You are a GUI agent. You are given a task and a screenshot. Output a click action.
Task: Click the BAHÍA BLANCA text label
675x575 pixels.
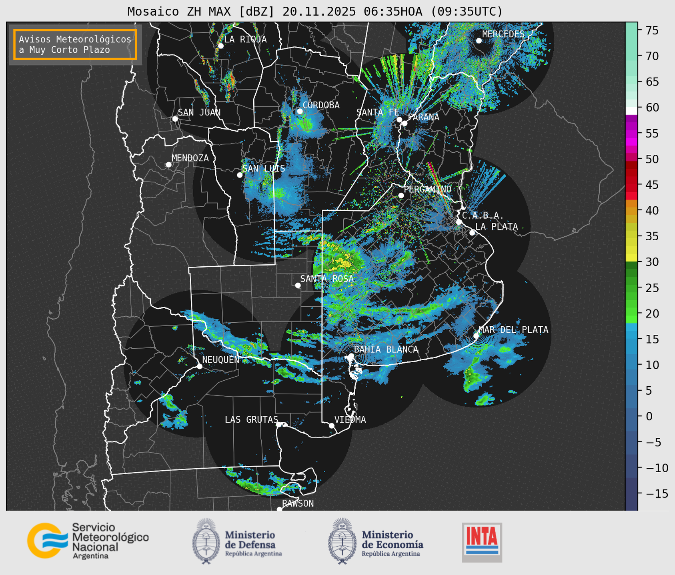(386, 349)
